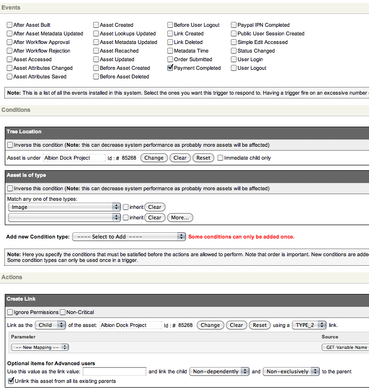
Task: Uncheck Unlink this asset from existing parents
Action: (11, 381)
